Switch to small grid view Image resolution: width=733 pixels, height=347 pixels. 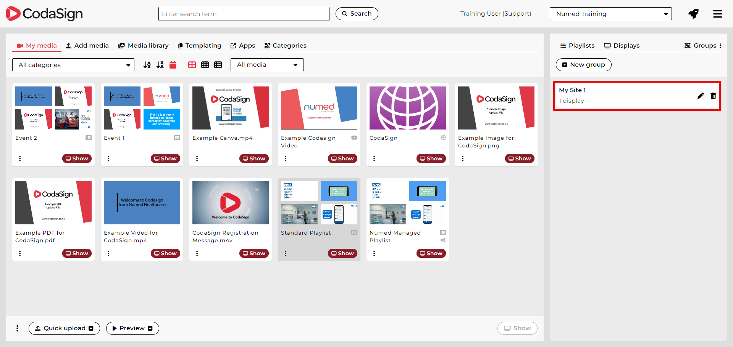click(x=205, y=65)
